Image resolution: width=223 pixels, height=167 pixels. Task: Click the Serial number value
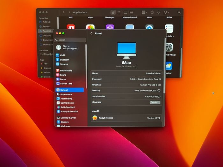pos(153,97)
